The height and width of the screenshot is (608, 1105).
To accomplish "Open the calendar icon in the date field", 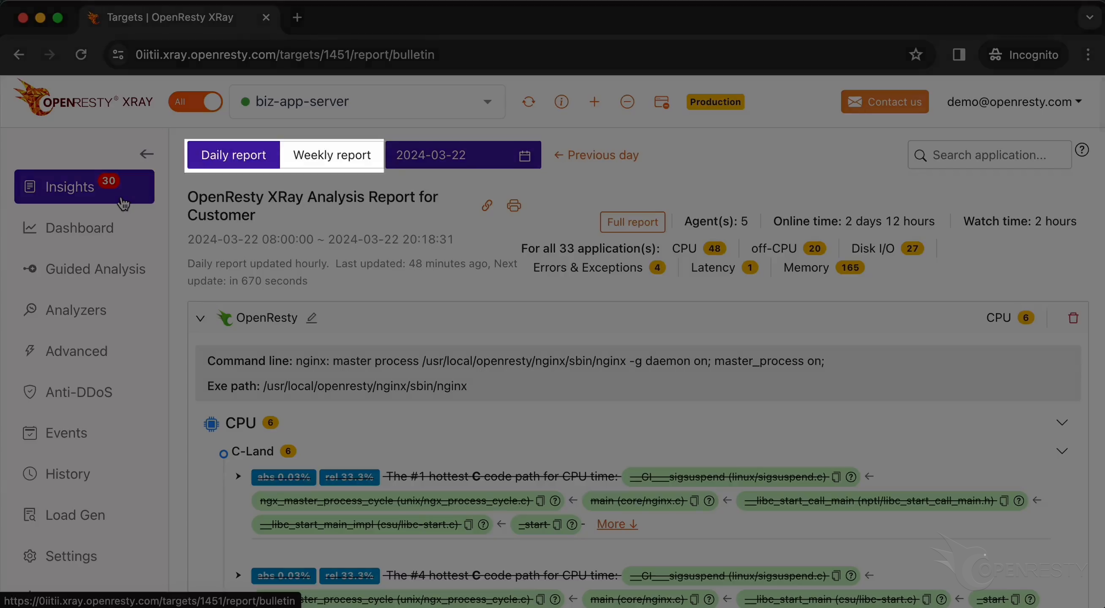I will pos(525,155).
